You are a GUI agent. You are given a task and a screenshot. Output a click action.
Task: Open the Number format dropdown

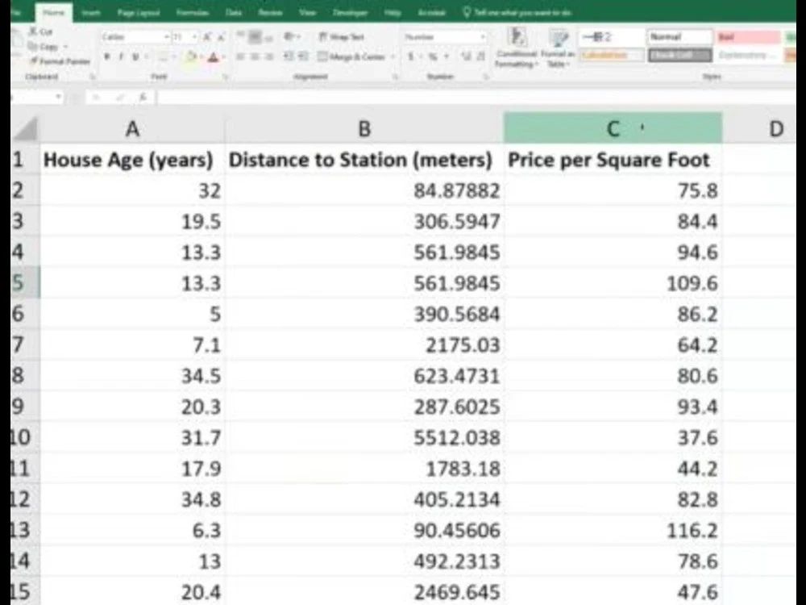point(482,37)
